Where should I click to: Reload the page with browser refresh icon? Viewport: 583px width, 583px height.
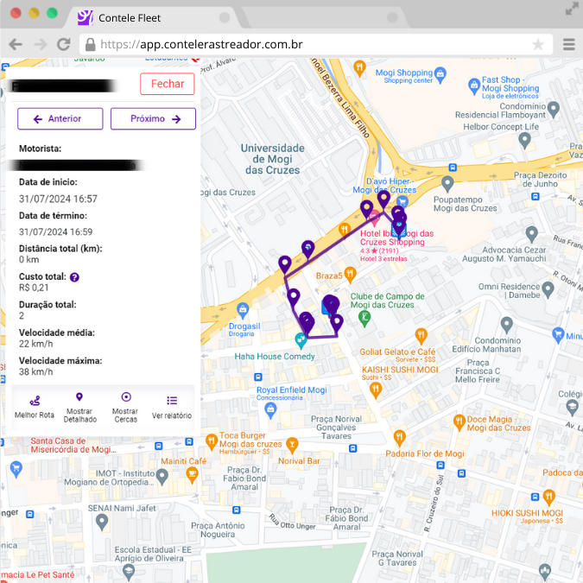[x=63, y=44]
